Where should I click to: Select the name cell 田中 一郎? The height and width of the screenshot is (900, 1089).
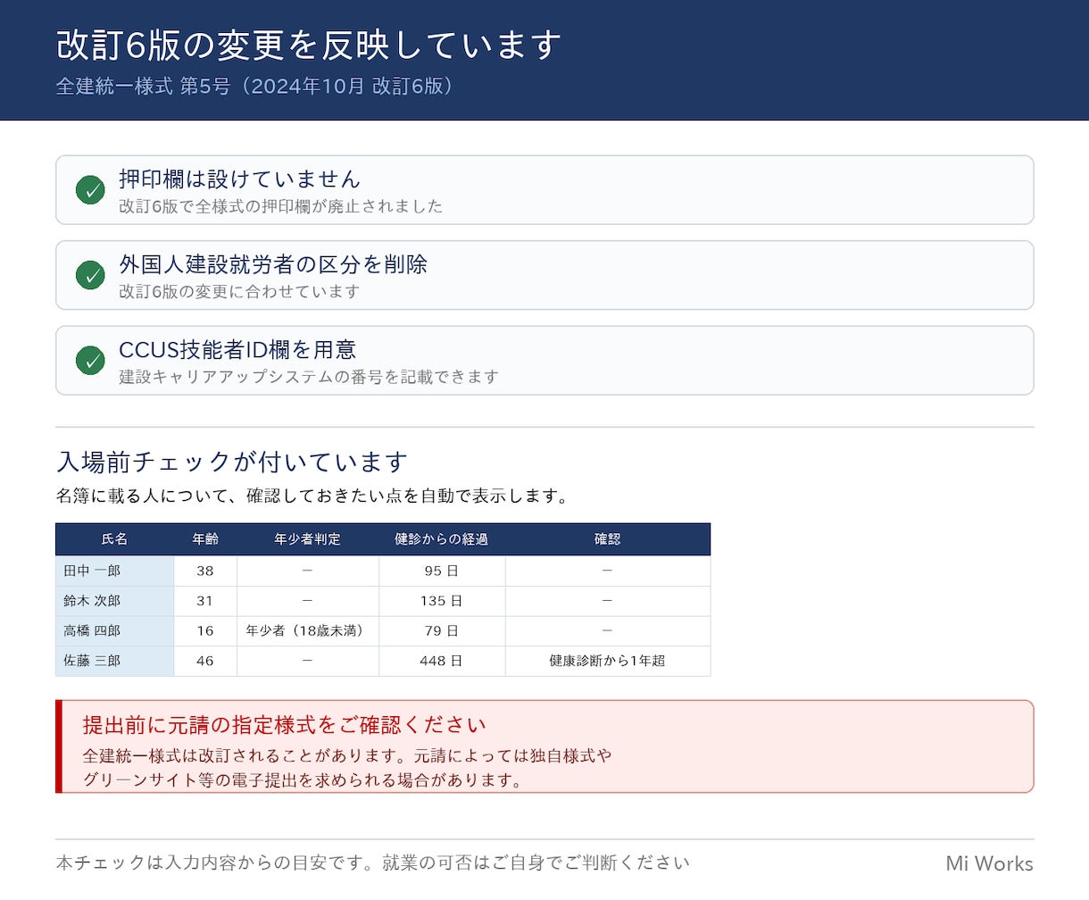[x=115, y=571]
